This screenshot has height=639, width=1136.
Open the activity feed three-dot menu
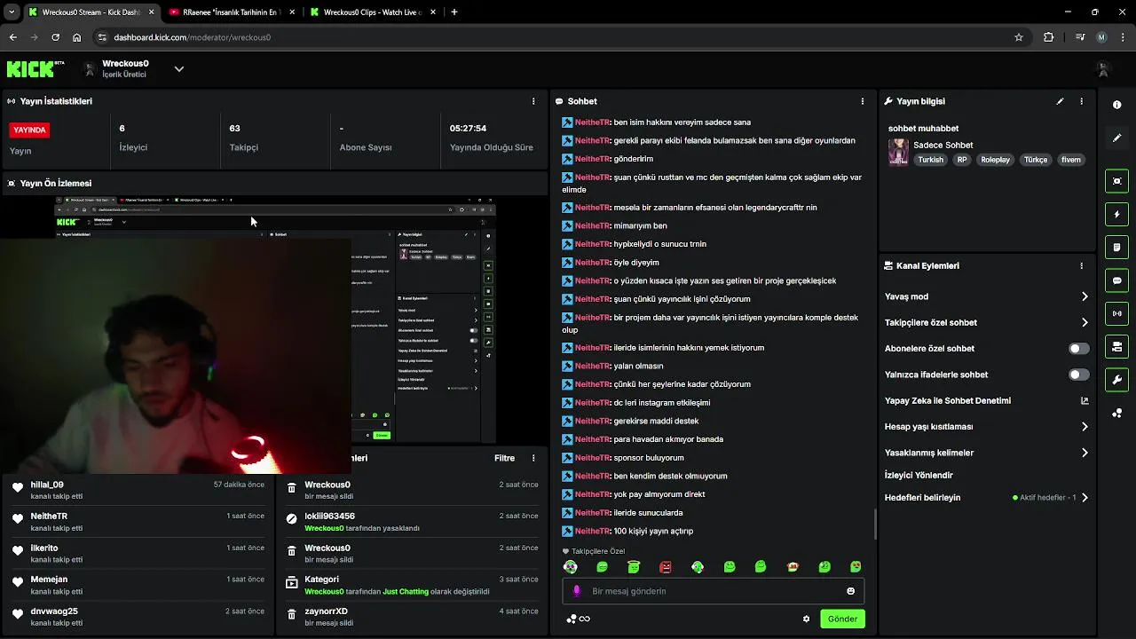[533, 458]
